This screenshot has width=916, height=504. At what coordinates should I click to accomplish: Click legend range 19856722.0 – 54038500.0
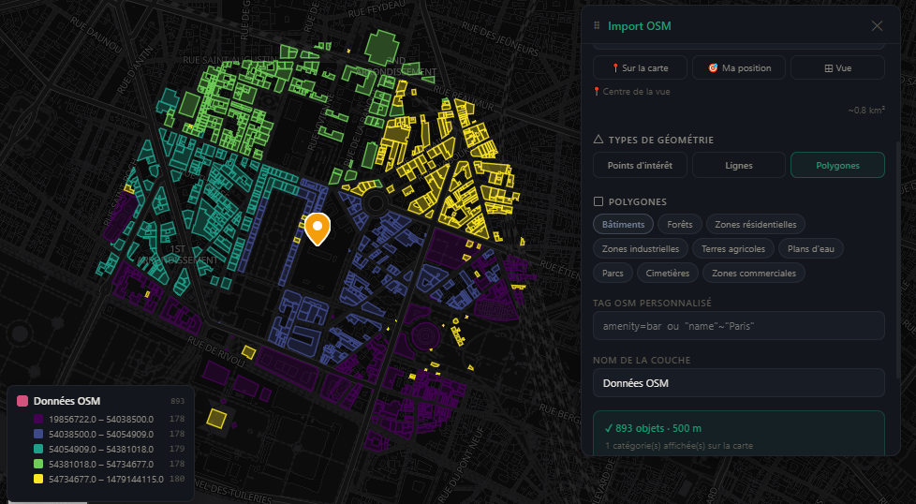[101, 419]
